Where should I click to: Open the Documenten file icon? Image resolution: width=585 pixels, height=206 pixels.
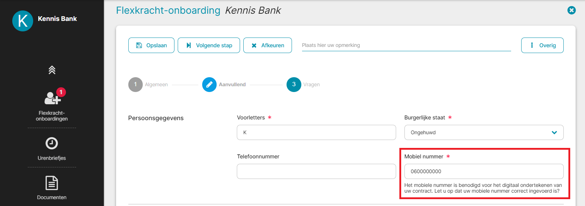[52, 183]
